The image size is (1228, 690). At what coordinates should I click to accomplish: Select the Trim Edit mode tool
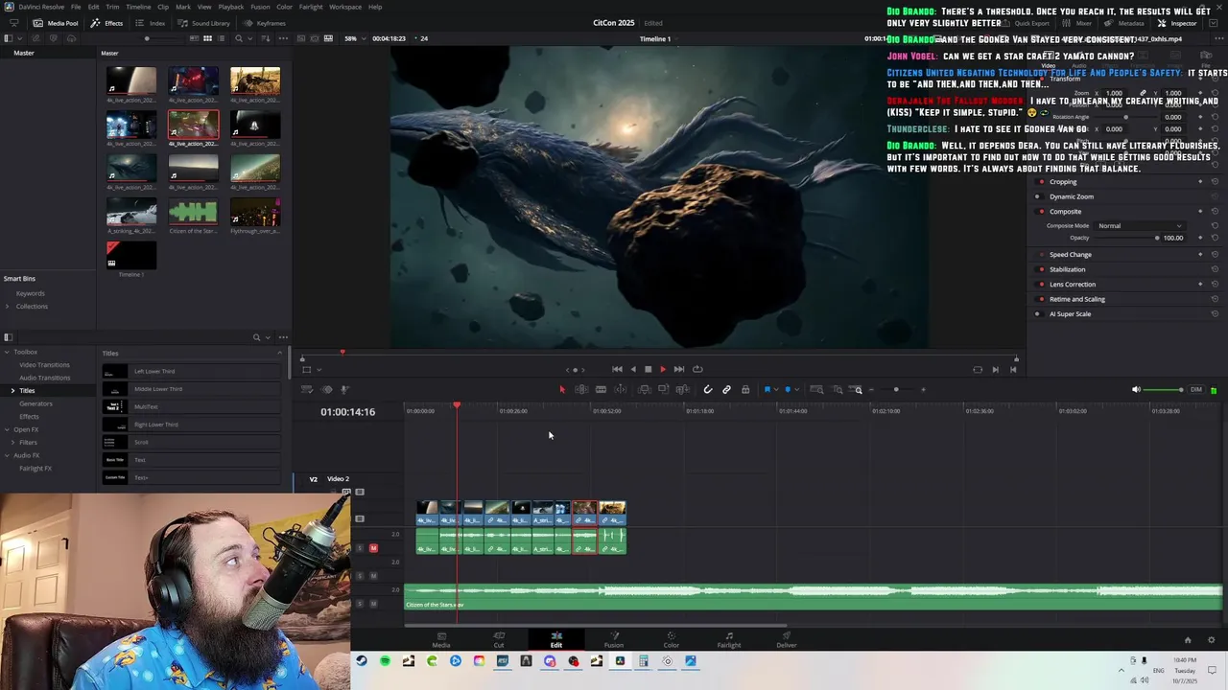581,389
